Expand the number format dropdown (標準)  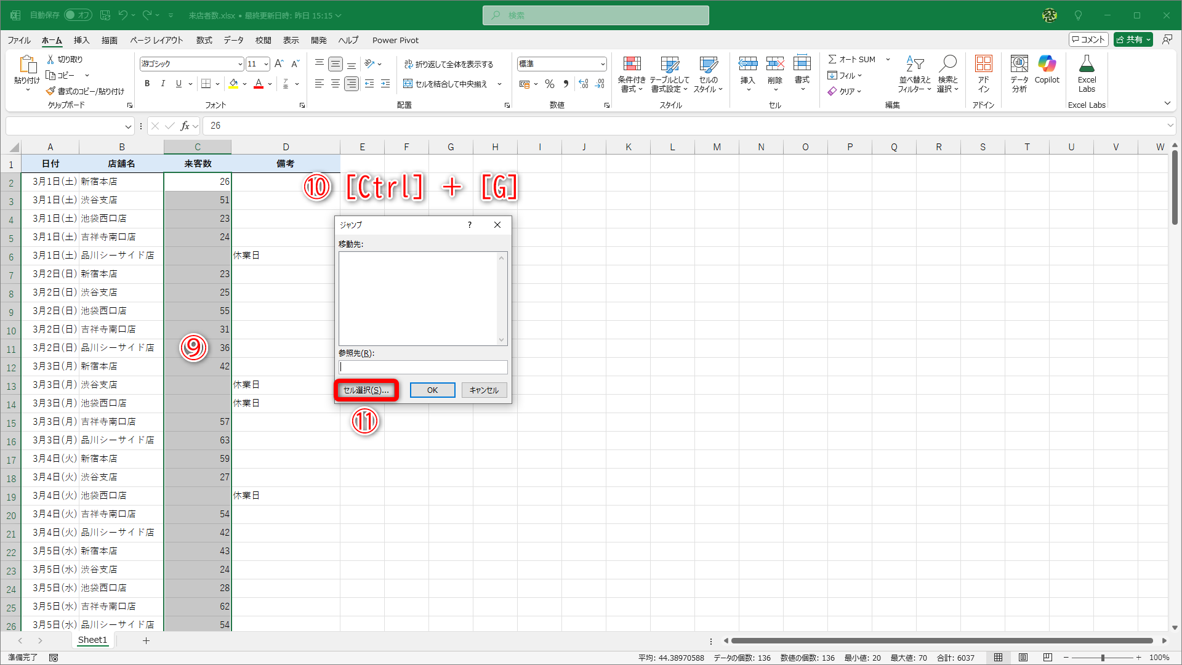pyautogui.click(x=602, y=64)
